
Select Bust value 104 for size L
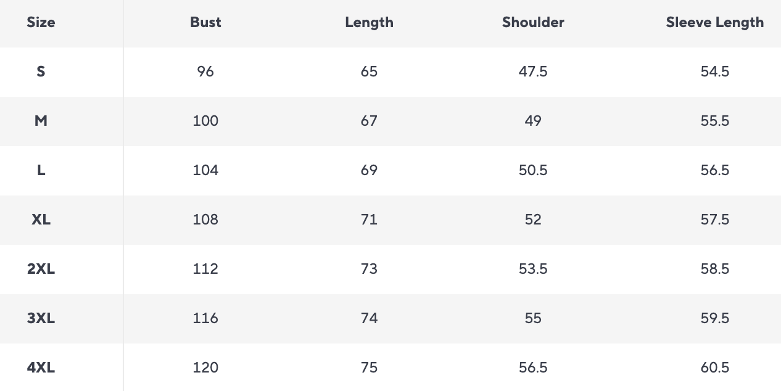pos(205,170)
